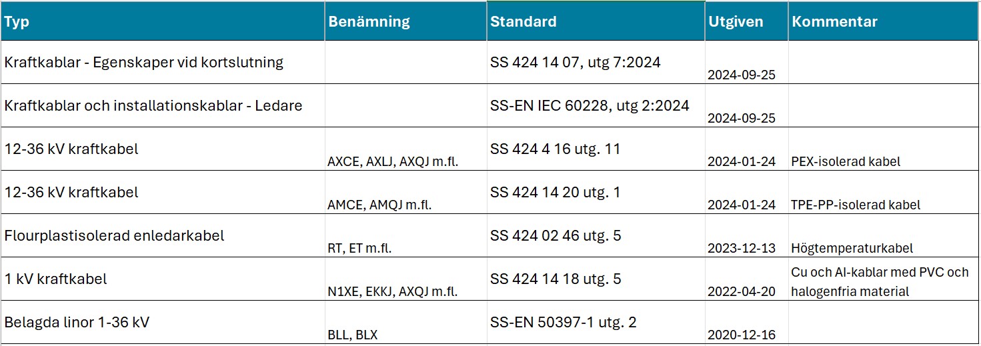
Task: Select the Benämning header cell
Action: pos(406,21)
